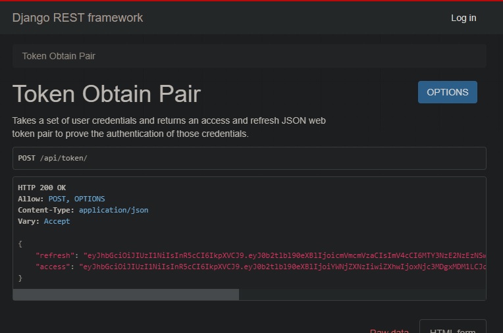Click the Token Obtain Pair page heading
The height and width of the screenshot is (333, 503).
click(x=107, y=94)
